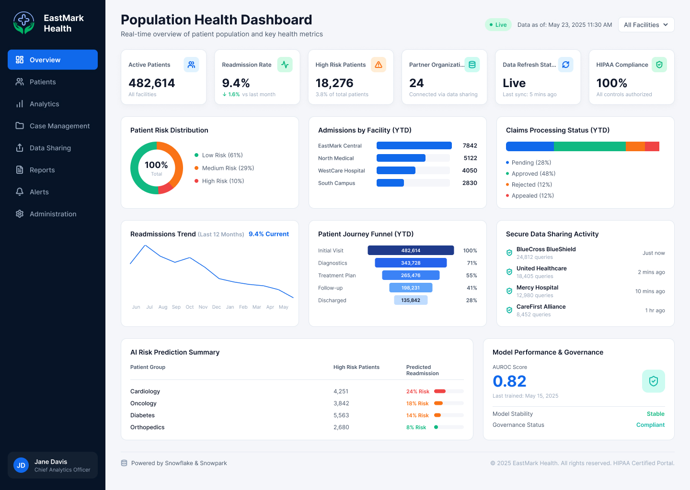690x490 pixels.
Task: Click the Patient Risk Distribution donut chart
Action: pos(157,168)
